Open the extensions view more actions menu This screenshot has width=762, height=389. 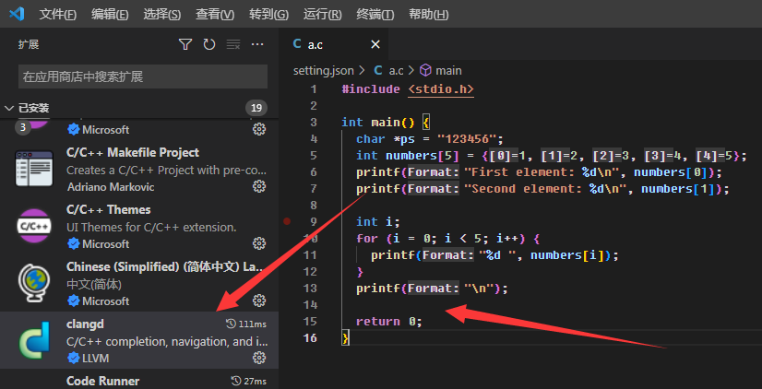[258, 44]
